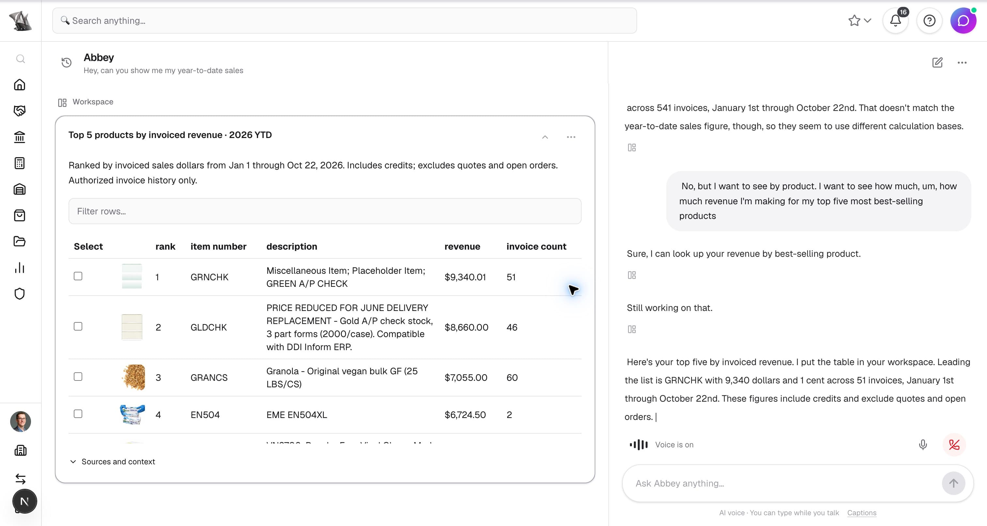Click the swap arrows icon in sidebar

click(20, 479)
